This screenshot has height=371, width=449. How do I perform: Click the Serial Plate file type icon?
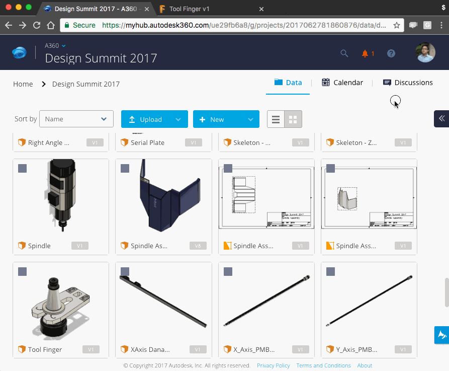124,142
